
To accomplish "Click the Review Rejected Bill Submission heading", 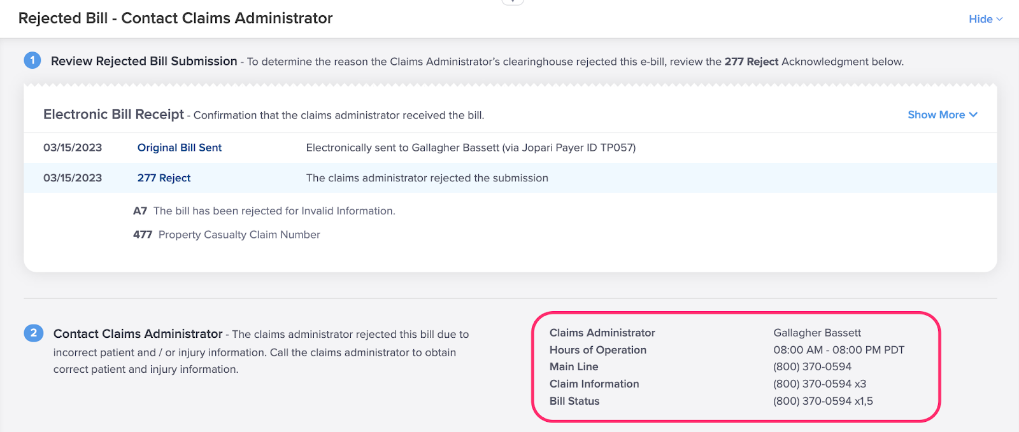I will click(144, 61).
